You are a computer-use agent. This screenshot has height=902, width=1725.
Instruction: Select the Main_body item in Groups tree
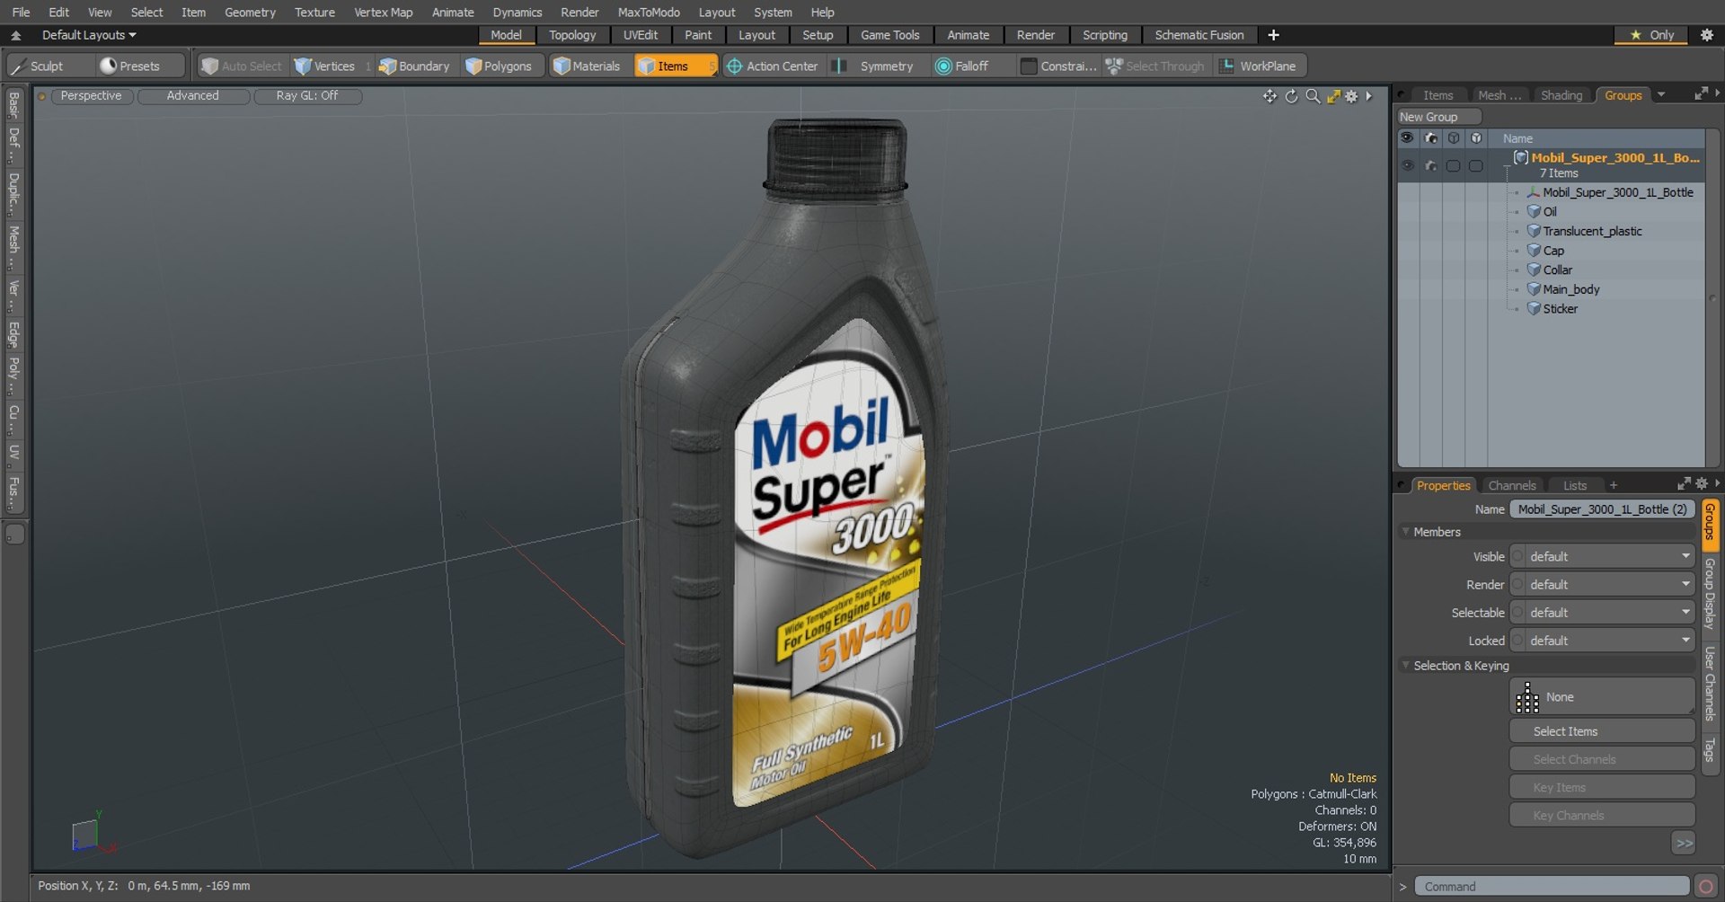click(x=1571, y=289)
